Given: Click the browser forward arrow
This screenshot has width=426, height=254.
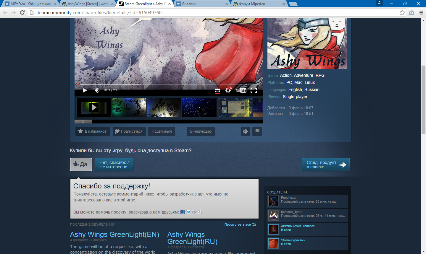Looking at the screenshot, I should (14, 12).
